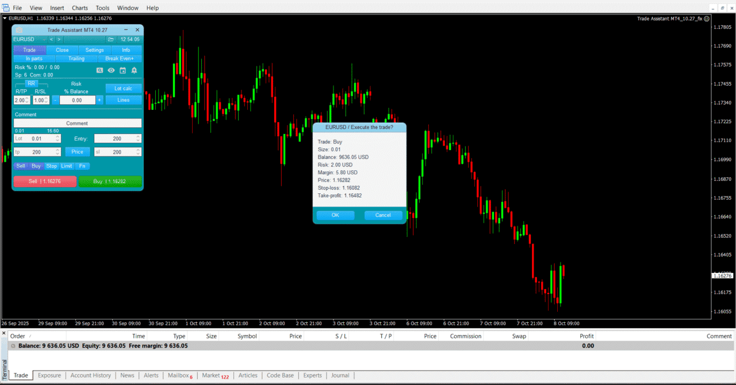Go to previous symbol with left arrow
This screenshot has width=736, height=385.
(51, 40)
